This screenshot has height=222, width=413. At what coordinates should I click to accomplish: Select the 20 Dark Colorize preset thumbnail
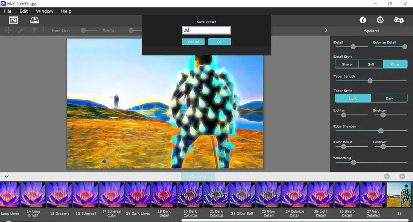point(190,195)
